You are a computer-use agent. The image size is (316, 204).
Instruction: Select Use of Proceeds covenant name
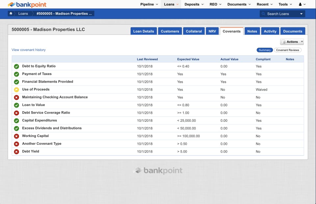36,89
